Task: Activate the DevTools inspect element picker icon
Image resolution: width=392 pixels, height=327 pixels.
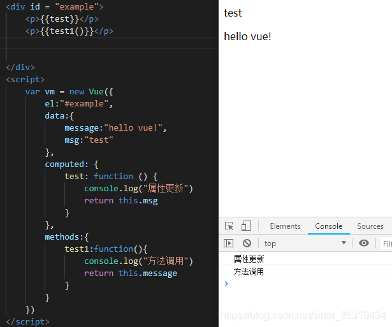Action: pyautogui.click(x=229, y=226)
